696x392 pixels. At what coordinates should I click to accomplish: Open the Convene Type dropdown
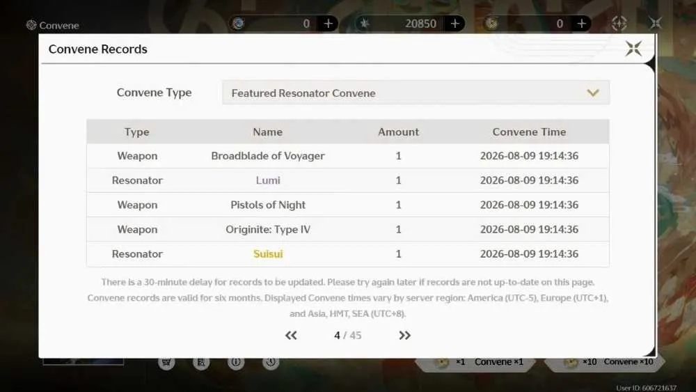click(416, 93)
